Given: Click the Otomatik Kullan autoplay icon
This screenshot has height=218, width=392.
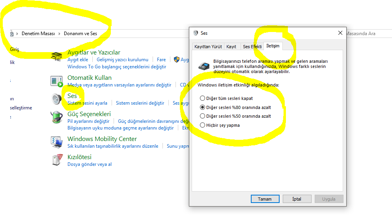Looking at the screenshot, I should coord(56,81).
